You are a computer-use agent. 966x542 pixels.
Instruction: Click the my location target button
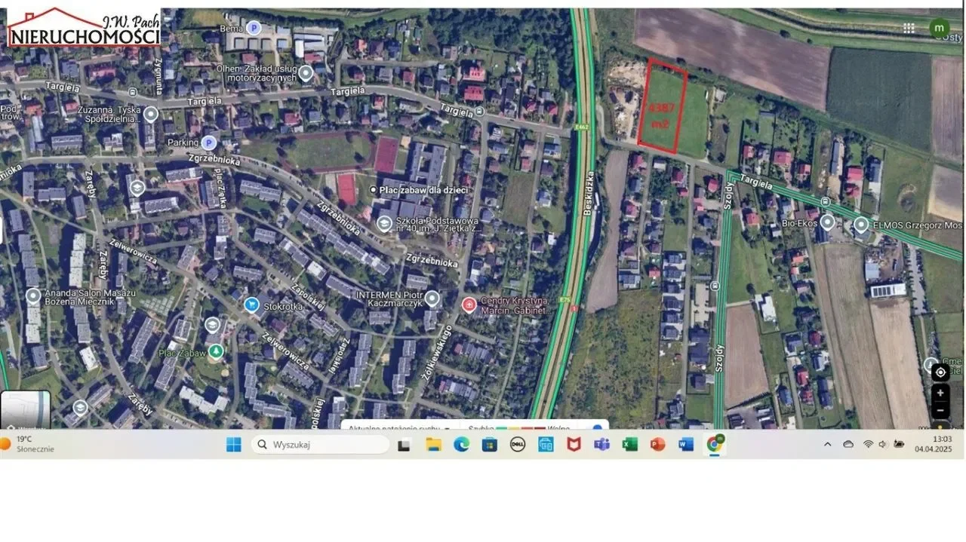pyautogui.click(x=940, y=372)
